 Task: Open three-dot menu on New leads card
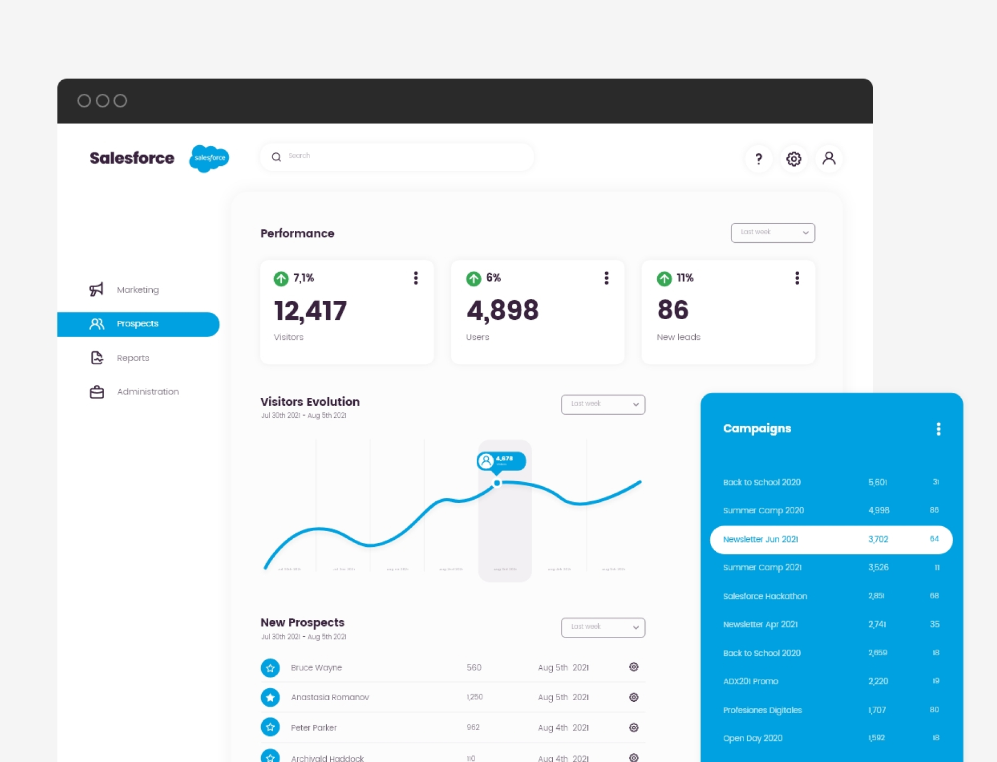point(797,278)
